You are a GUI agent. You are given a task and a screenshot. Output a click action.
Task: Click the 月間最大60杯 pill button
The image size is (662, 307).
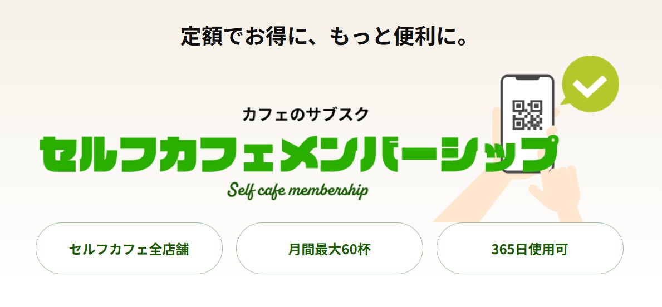click(x=330, y=249)
